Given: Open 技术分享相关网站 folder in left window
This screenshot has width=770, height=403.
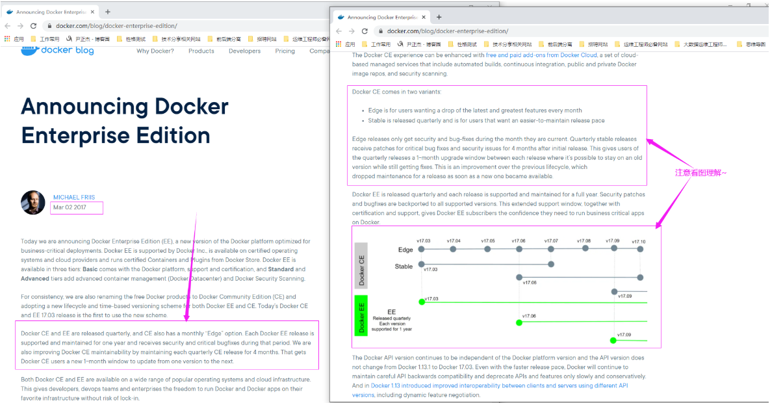Looking at the screenshot, I should (x=177, y=39).
